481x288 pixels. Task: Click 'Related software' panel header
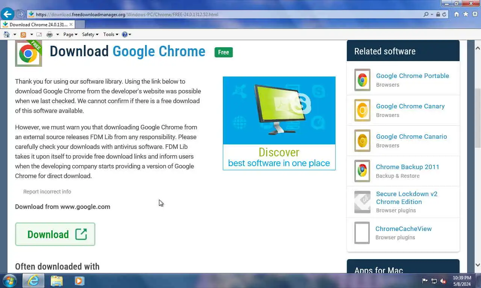click(403, 51)
